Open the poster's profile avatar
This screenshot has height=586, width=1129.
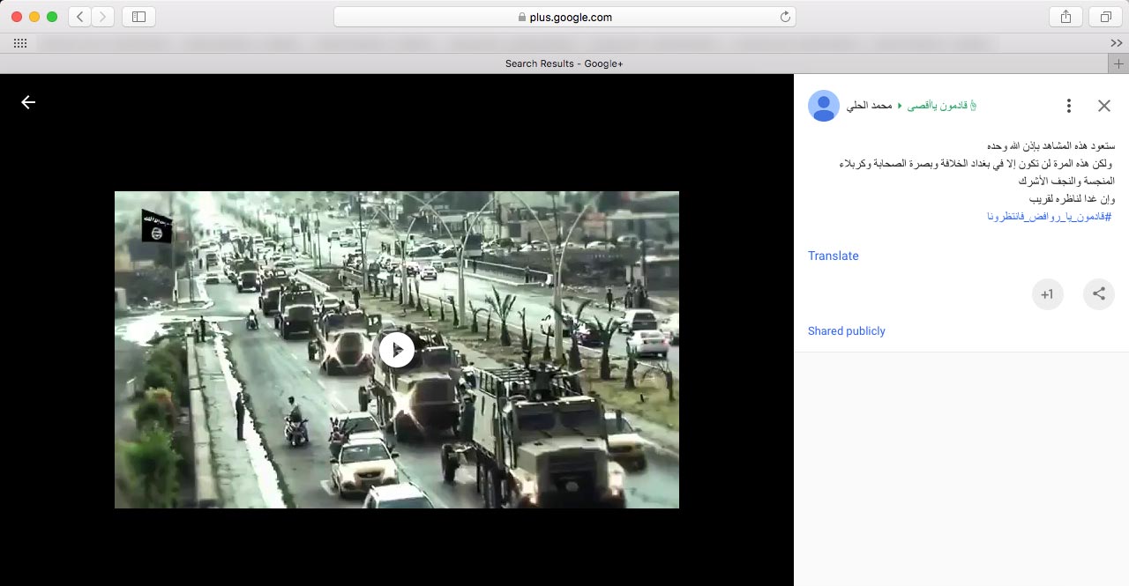click(824, 106)
